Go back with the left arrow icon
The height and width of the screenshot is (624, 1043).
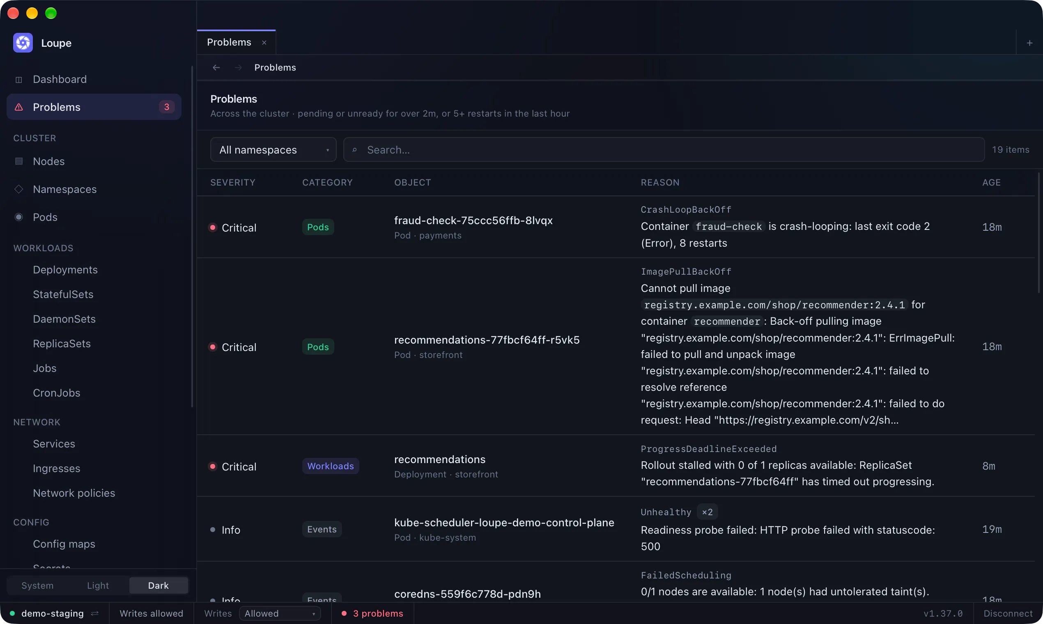pyautogui.click(x=216, y=68)
